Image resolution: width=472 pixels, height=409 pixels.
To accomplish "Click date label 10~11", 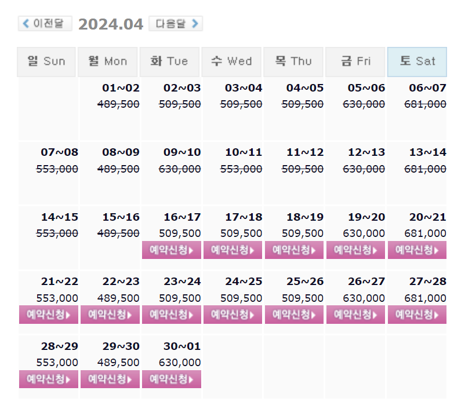I will click(244, 152).
